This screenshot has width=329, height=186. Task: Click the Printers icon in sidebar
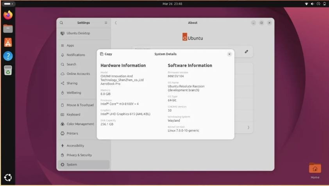pyautogui.click(x=62, y=133)
